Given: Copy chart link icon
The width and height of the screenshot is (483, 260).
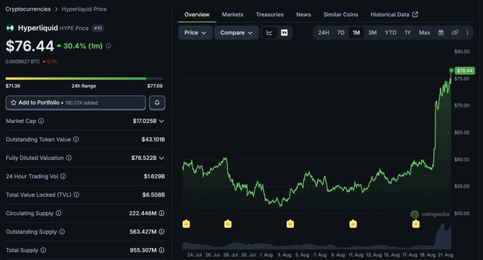Looking at the screenshot, I should 455,33.
